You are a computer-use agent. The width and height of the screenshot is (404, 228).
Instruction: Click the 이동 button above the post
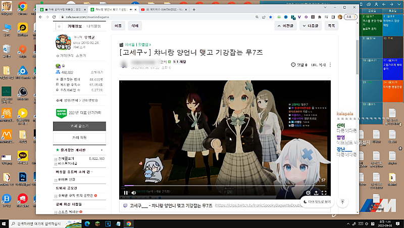(118, 26)
